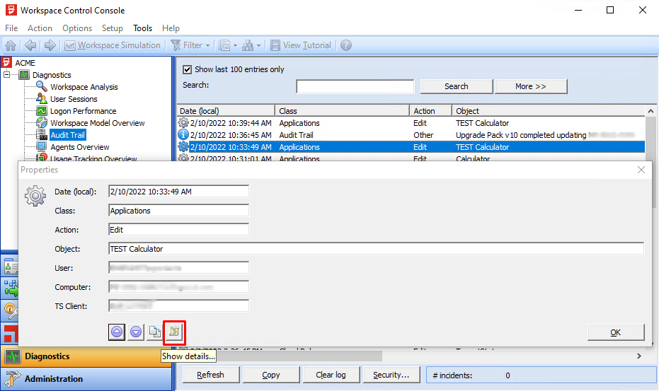Viewport: 659px width, 391px height.
Task: Open the Tools menu
Action: click(142, 28)
